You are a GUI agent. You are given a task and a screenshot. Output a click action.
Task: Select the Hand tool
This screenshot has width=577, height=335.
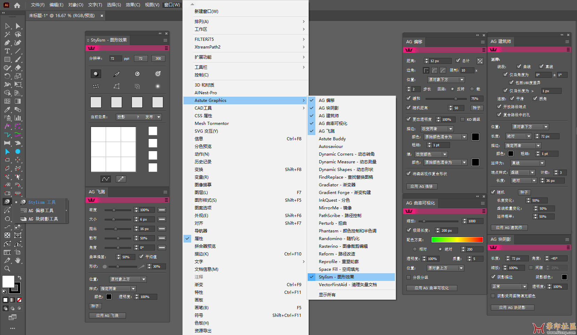tap(18, 260)
